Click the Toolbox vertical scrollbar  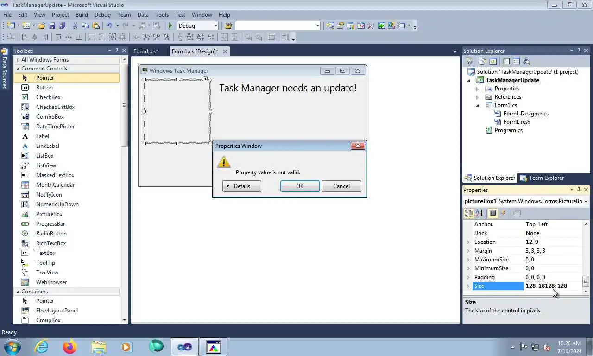(124, 189)
